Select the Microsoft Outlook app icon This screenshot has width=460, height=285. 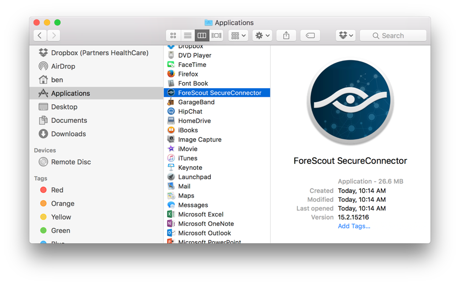[x=171, y=233]
